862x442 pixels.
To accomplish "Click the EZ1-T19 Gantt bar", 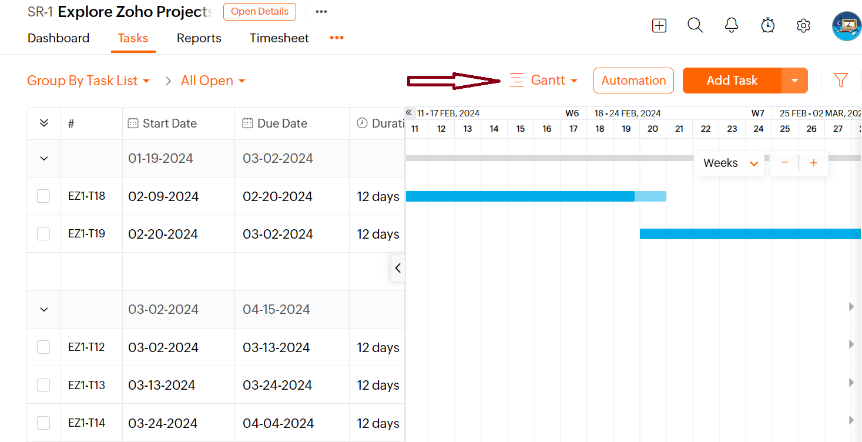I will point(750,234).
